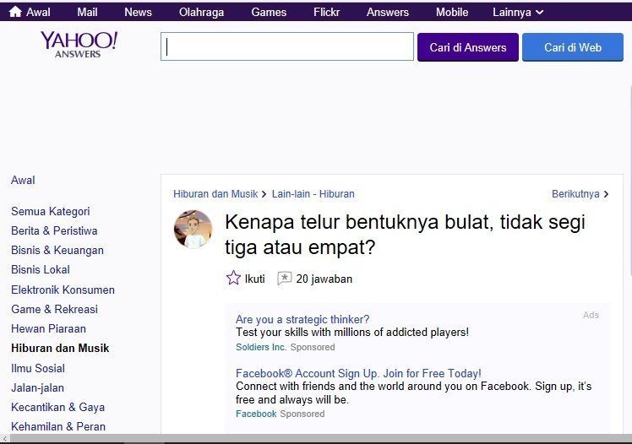Open Soldiers Inc. sponsor link
This screenshot has height=444, width=632.
[x=261, y=347]
